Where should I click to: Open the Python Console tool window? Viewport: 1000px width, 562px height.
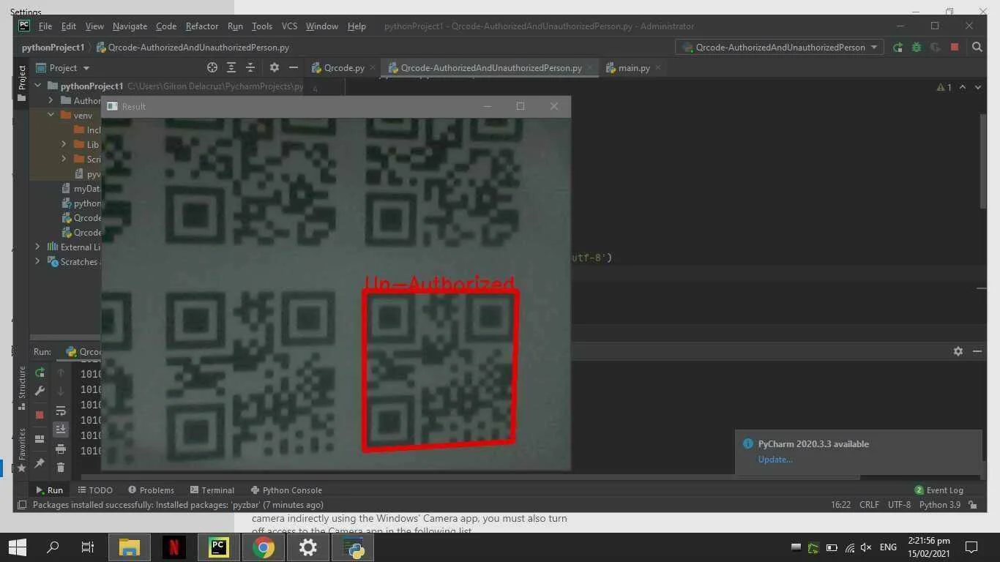(286, 490)
